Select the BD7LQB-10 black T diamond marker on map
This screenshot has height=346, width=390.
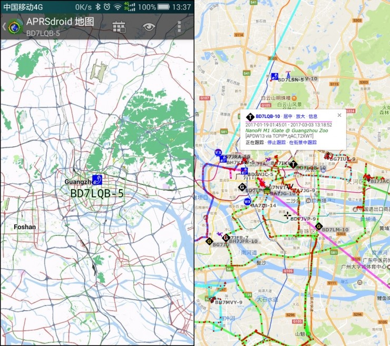(x=294, y=164)
